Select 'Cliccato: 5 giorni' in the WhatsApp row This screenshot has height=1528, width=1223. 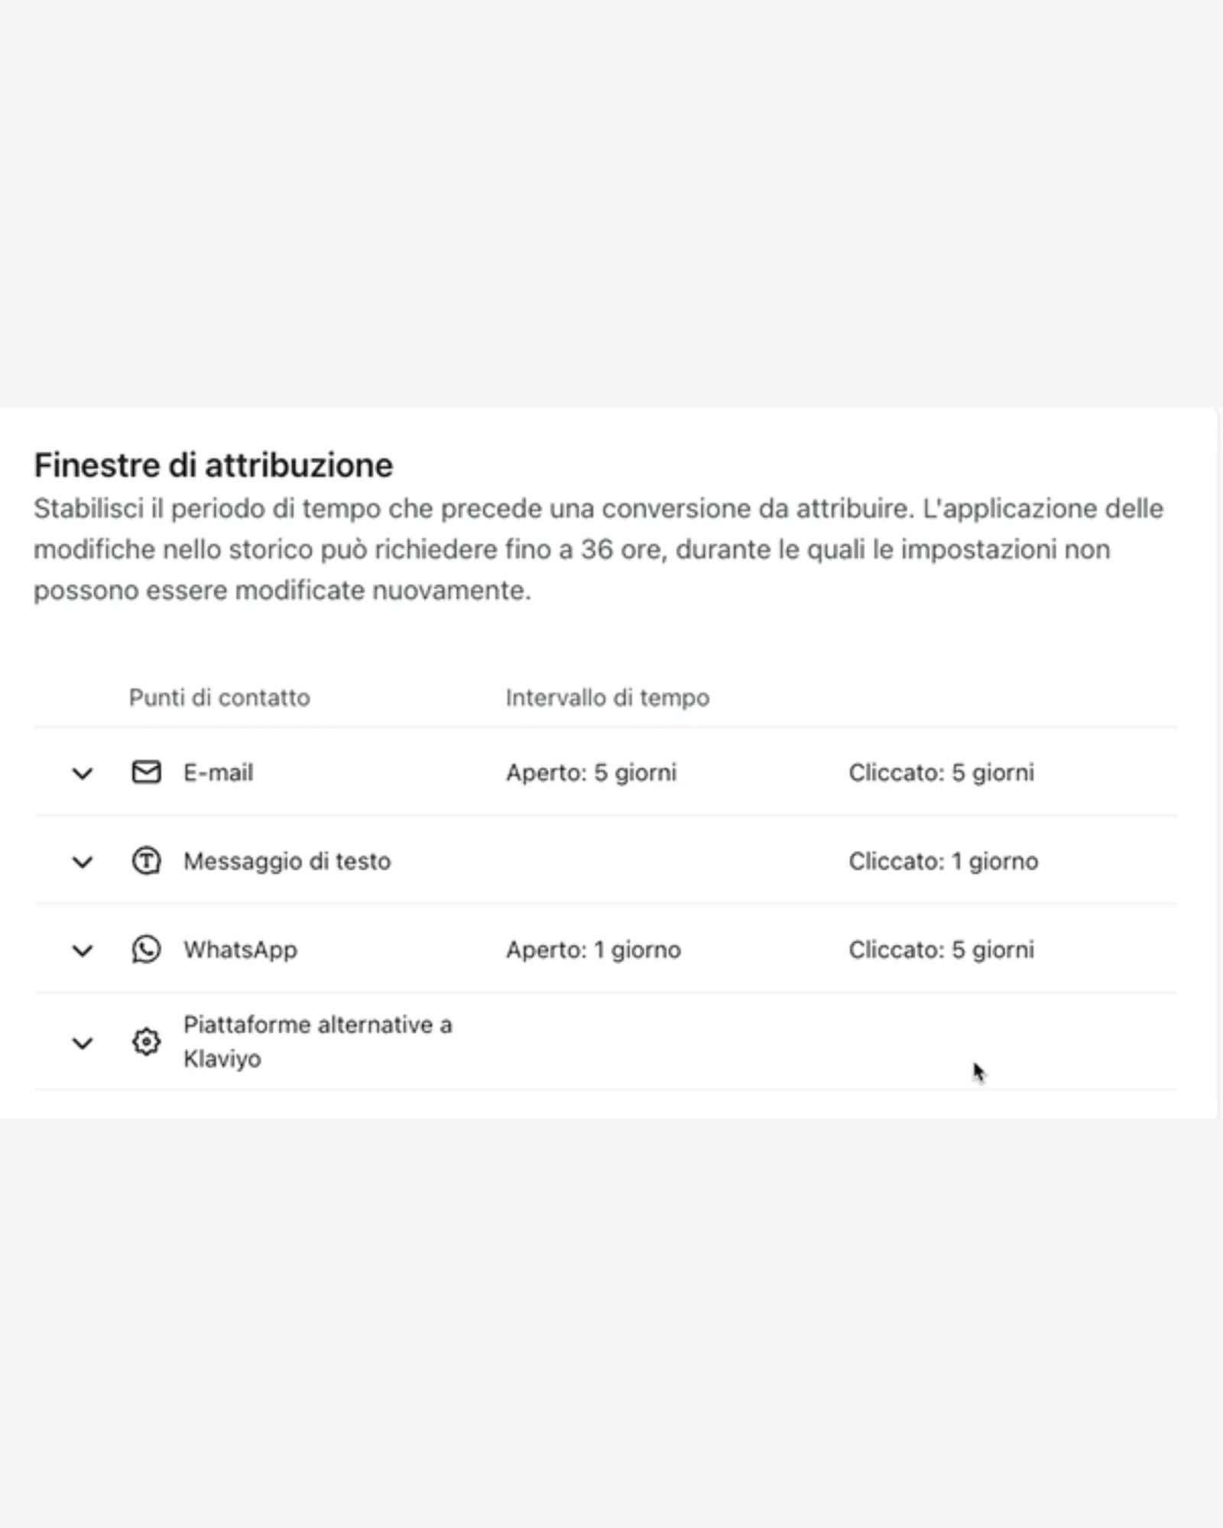pyautogui.click(x=940, y=950)
